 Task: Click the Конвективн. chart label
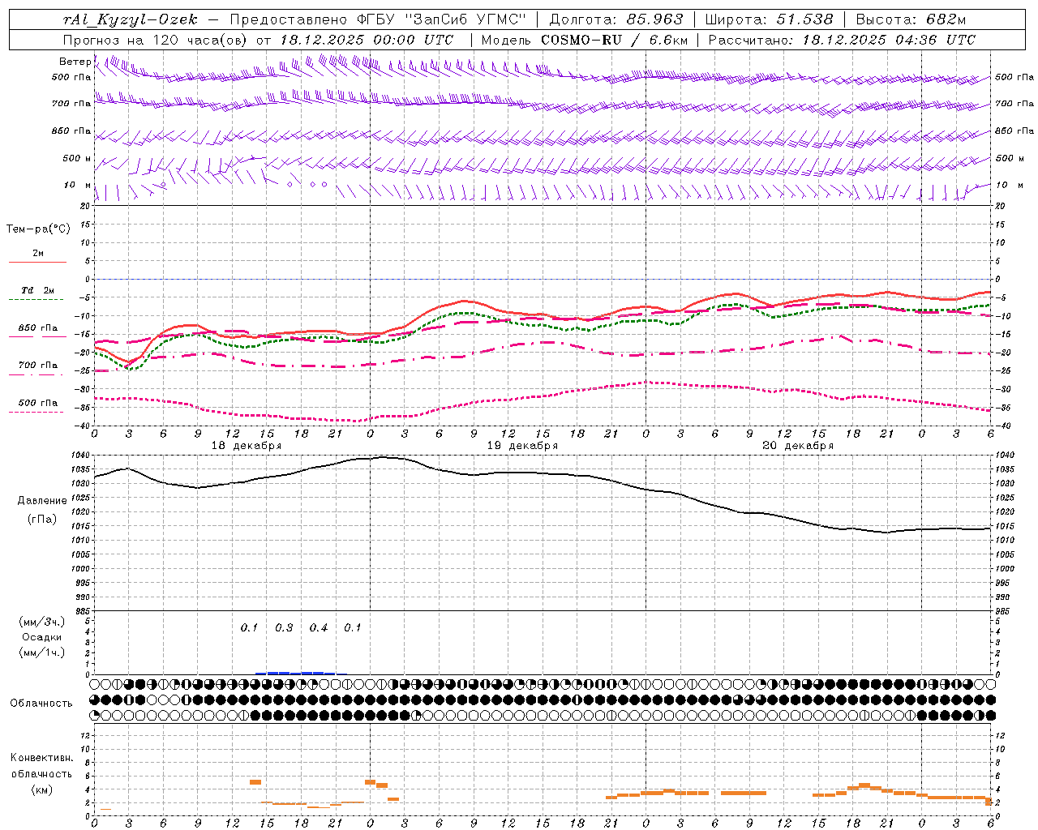(x=41, y=758)
